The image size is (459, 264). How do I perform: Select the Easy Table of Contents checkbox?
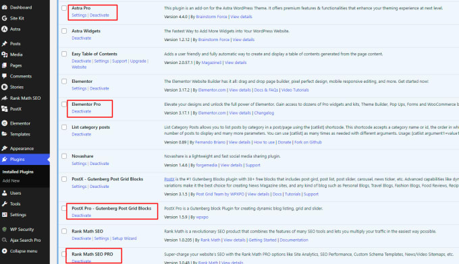point(64,54)
